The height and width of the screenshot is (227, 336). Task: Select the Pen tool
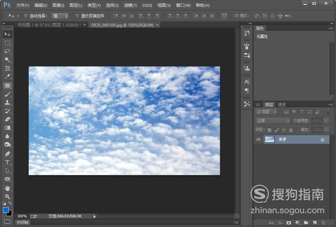(x=7, y=154)
